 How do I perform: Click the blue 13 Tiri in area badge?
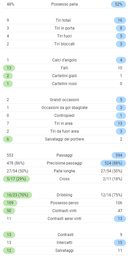(x=120, y=123)
